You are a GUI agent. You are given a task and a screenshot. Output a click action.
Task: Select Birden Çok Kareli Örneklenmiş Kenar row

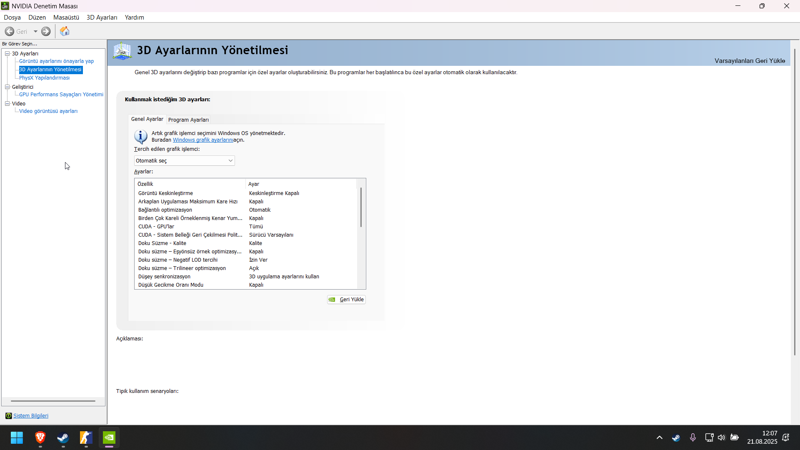tap(247, 218)
